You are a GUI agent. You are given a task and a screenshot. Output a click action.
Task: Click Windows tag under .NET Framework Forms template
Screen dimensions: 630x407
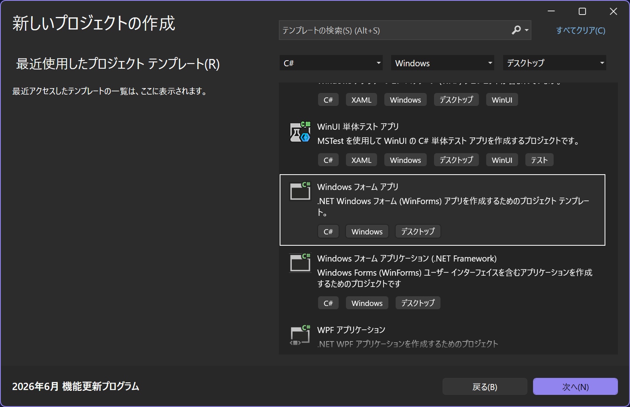(x=367, y=303)
